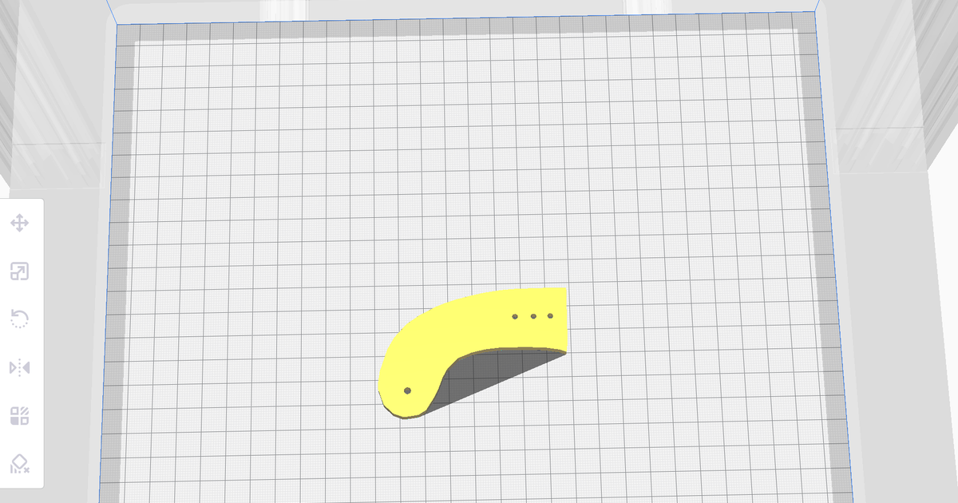Click the middle small hole on the model

[x=532, y=316]
